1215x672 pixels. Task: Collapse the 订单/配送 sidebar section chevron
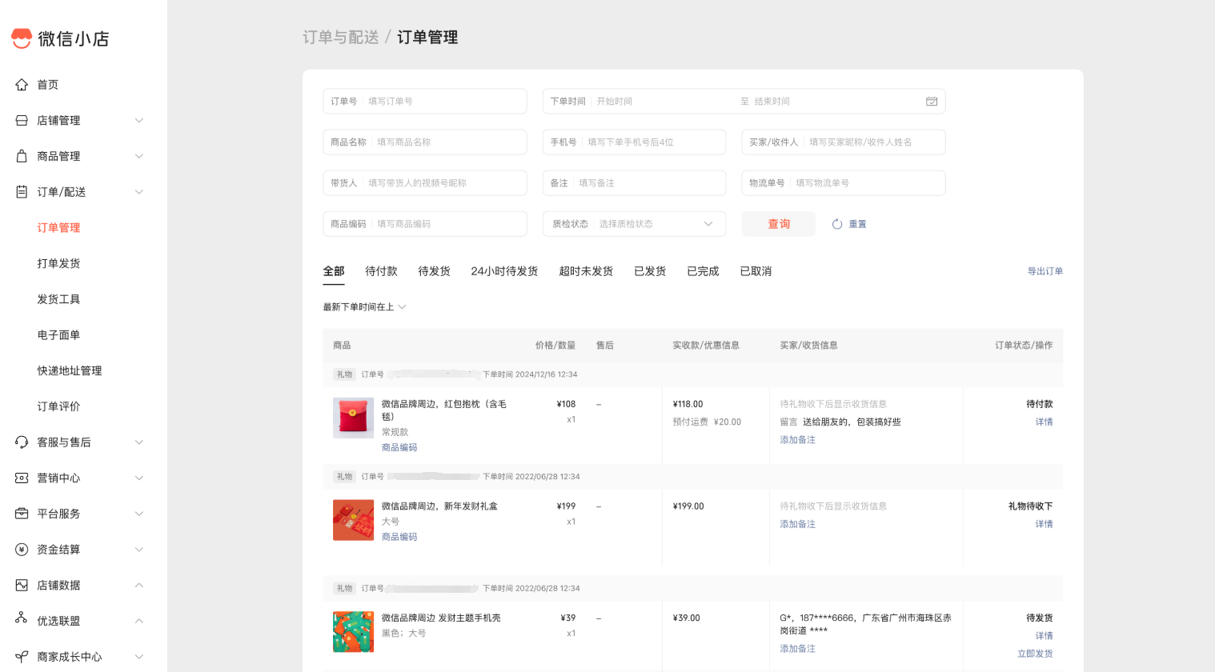(139, 192)
